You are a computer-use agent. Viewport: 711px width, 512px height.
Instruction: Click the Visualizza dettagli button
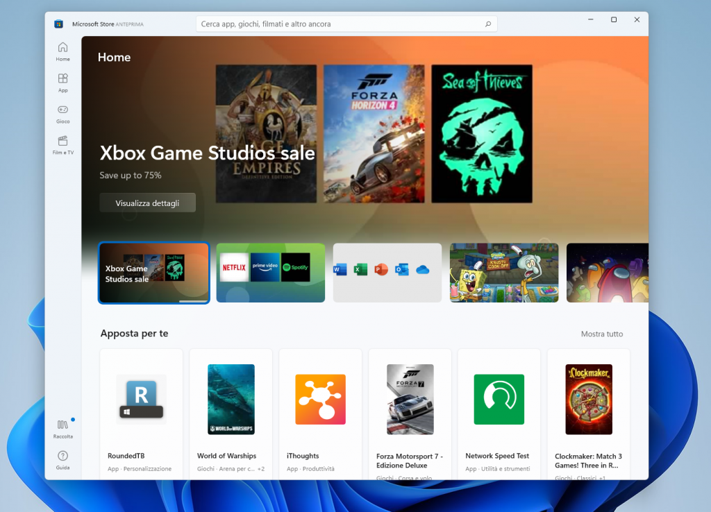pyautogui.click(x=147, y=203)
